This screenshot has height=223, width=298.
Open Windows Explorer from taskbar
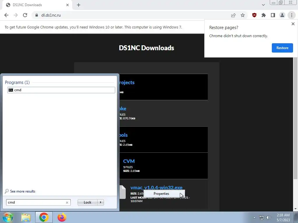point(26,217)
